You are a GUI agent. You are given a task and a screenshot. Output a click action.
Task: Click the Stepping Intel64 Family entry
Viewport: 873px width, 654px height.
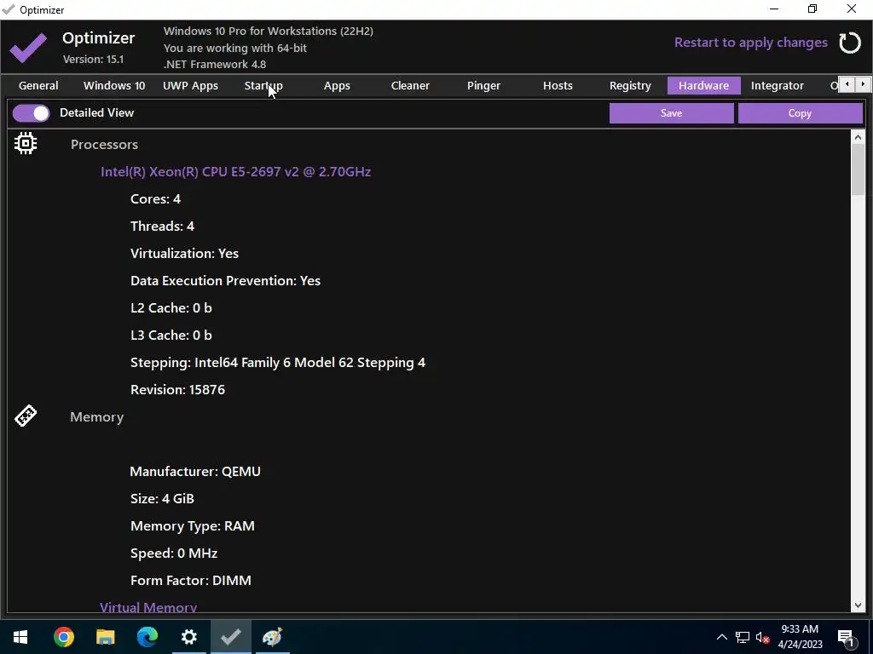(x=278, y=363)
